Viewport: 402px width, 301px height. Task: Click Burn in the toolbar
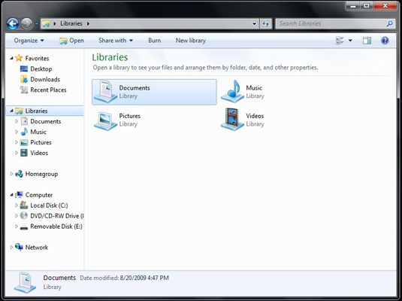pos(154,41)
